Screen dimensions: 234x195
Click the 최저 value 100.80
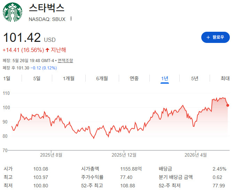41,186
